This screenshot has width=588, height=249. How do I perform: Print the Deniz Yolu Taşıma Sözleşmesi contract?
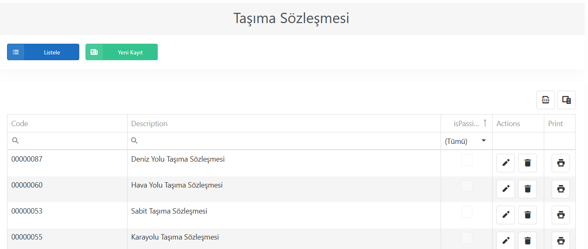561,163
